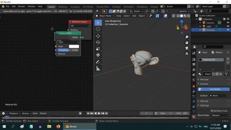231x130 pixels.
Task: Select Material.001 slot in list
Action: (211, 60)
